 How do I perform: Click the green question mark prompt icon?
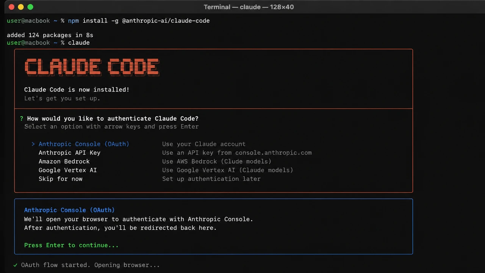(22, 119)
